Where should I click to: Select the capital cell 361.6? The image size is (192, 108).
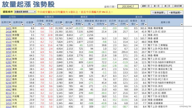[143, 28]
